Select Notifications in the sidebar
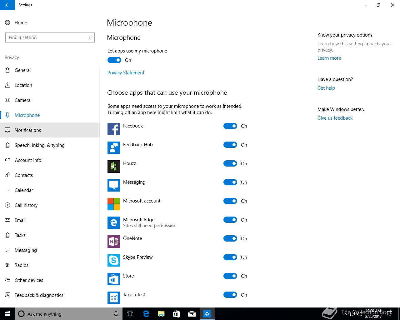This screenshot has width=400, height=320. pos(49,130)
